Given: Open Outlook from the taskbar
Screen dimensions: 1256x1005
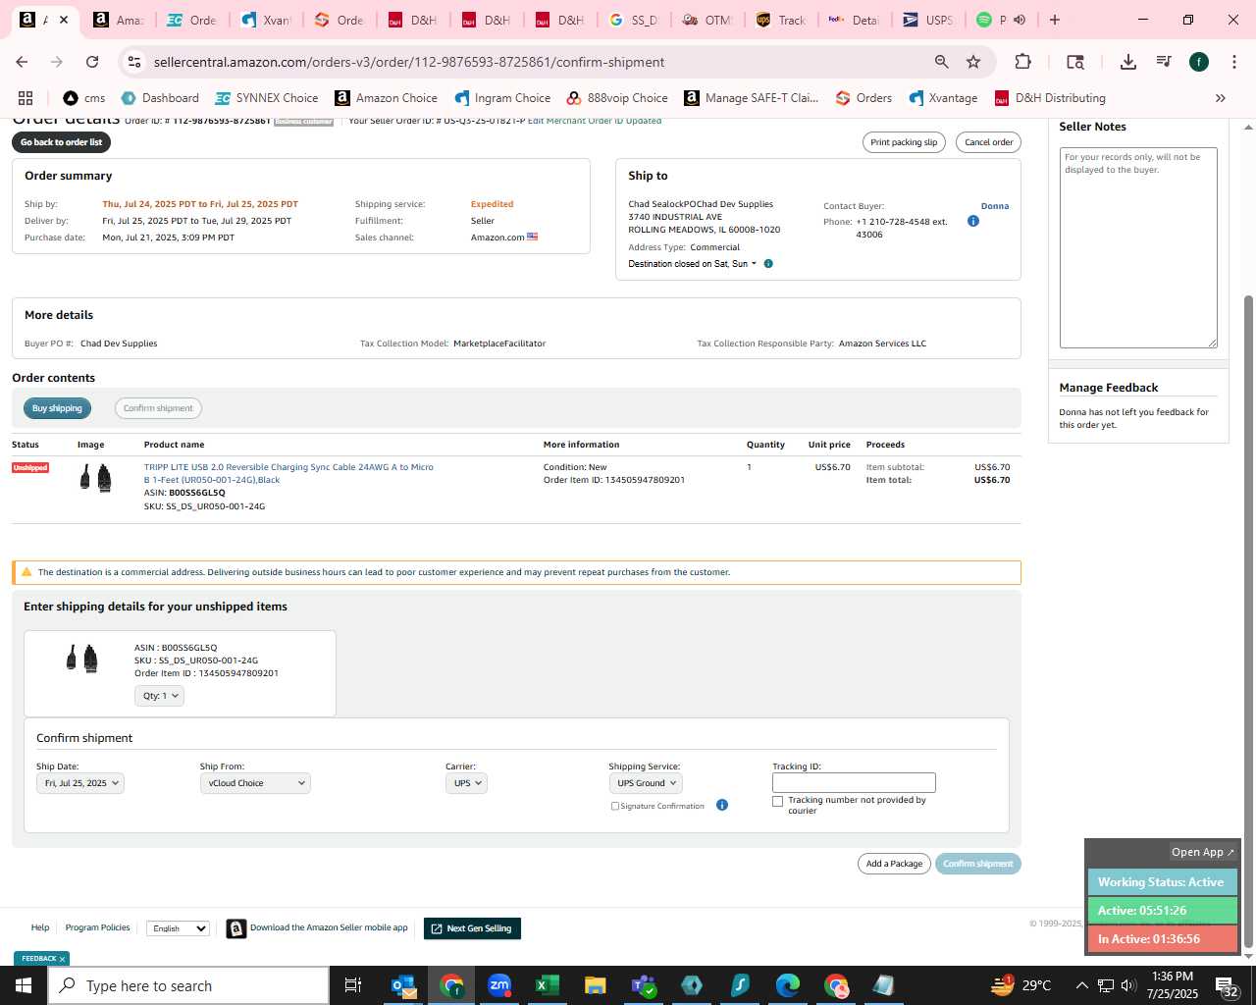Looking at the screenshot, I should [403, 985].
